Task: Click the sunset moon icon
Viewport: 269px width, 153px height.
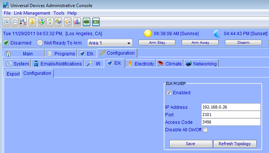Action: click(217, 33)
